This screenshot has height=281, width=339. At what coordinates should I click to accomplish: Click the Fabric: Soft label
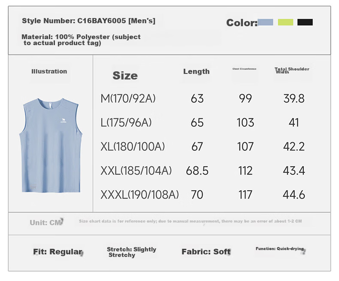206,252
